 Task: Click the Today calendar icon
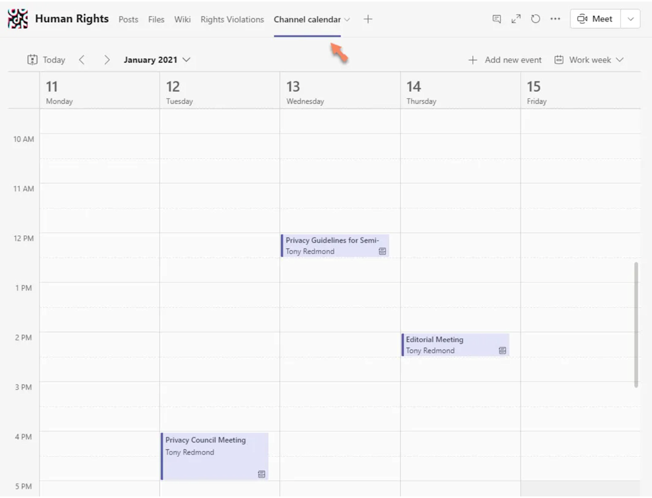[x=33, y=60]
